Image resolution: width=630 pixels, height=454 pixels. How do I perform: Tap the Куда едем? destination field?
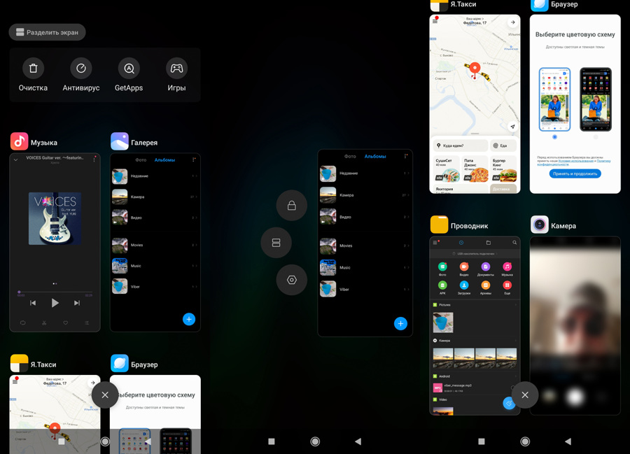(461, 146)
